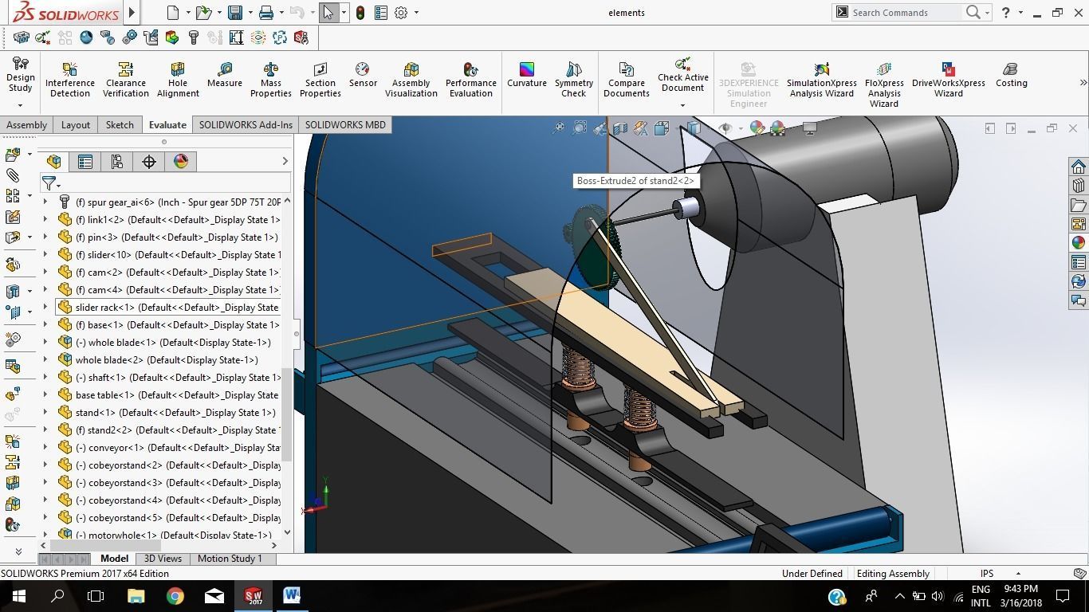Switch to the Layout tab
The height and width of the screenshot is (612, 1089).
76,125
